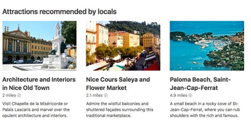Click the 2.1 miles distance label
Screen dimensions: 251x124
click(94, 95)
